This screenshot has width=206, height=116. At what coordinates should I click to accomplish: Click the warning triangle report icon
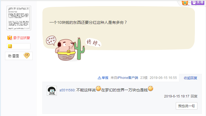100,78
